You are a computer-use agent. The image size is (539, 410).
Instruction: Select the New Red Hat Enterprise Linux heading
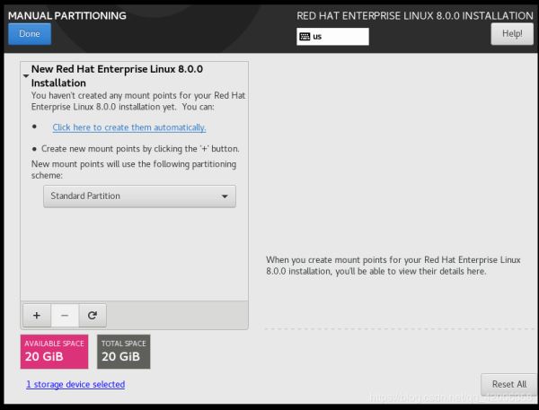click(117, 75)
